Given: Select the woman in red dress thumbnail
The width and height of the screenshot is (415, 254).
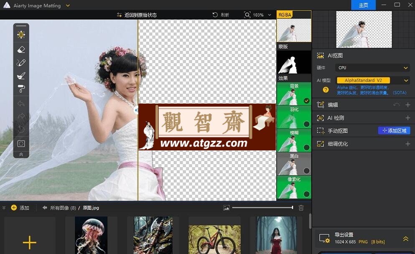Looking at the screenshot, I should coord(276,236).
